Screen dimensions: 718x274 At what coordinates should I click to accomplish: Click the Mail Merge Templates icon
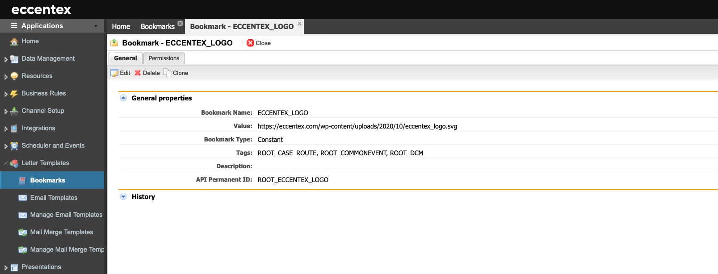pos(23,232)
